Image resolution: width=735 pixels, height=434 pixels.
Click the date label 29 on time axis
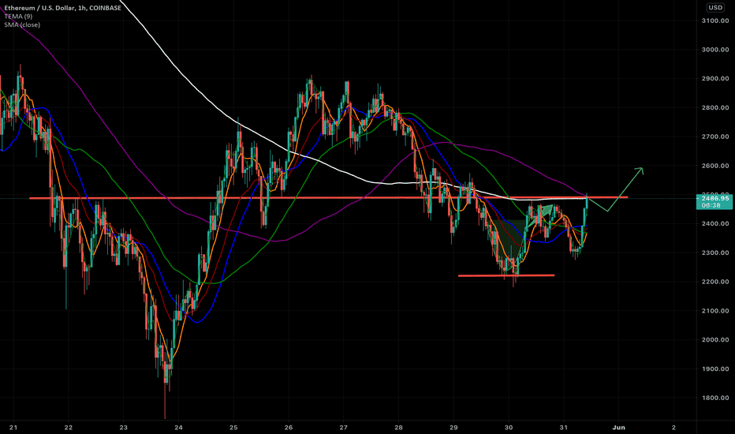pos(453,428)
